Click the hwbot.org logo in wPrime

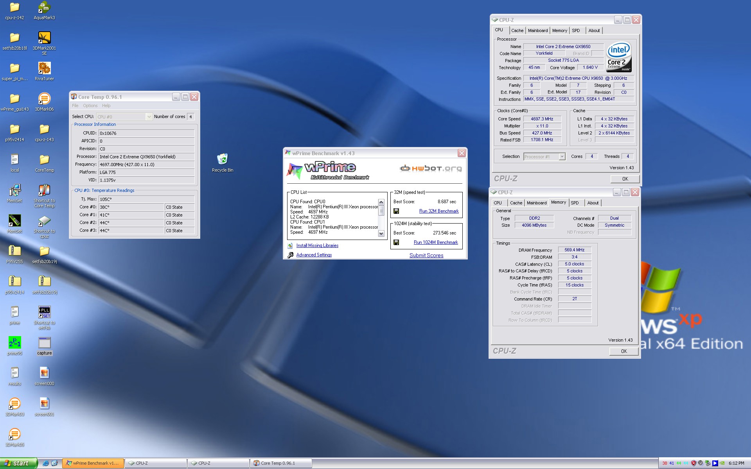431,168
